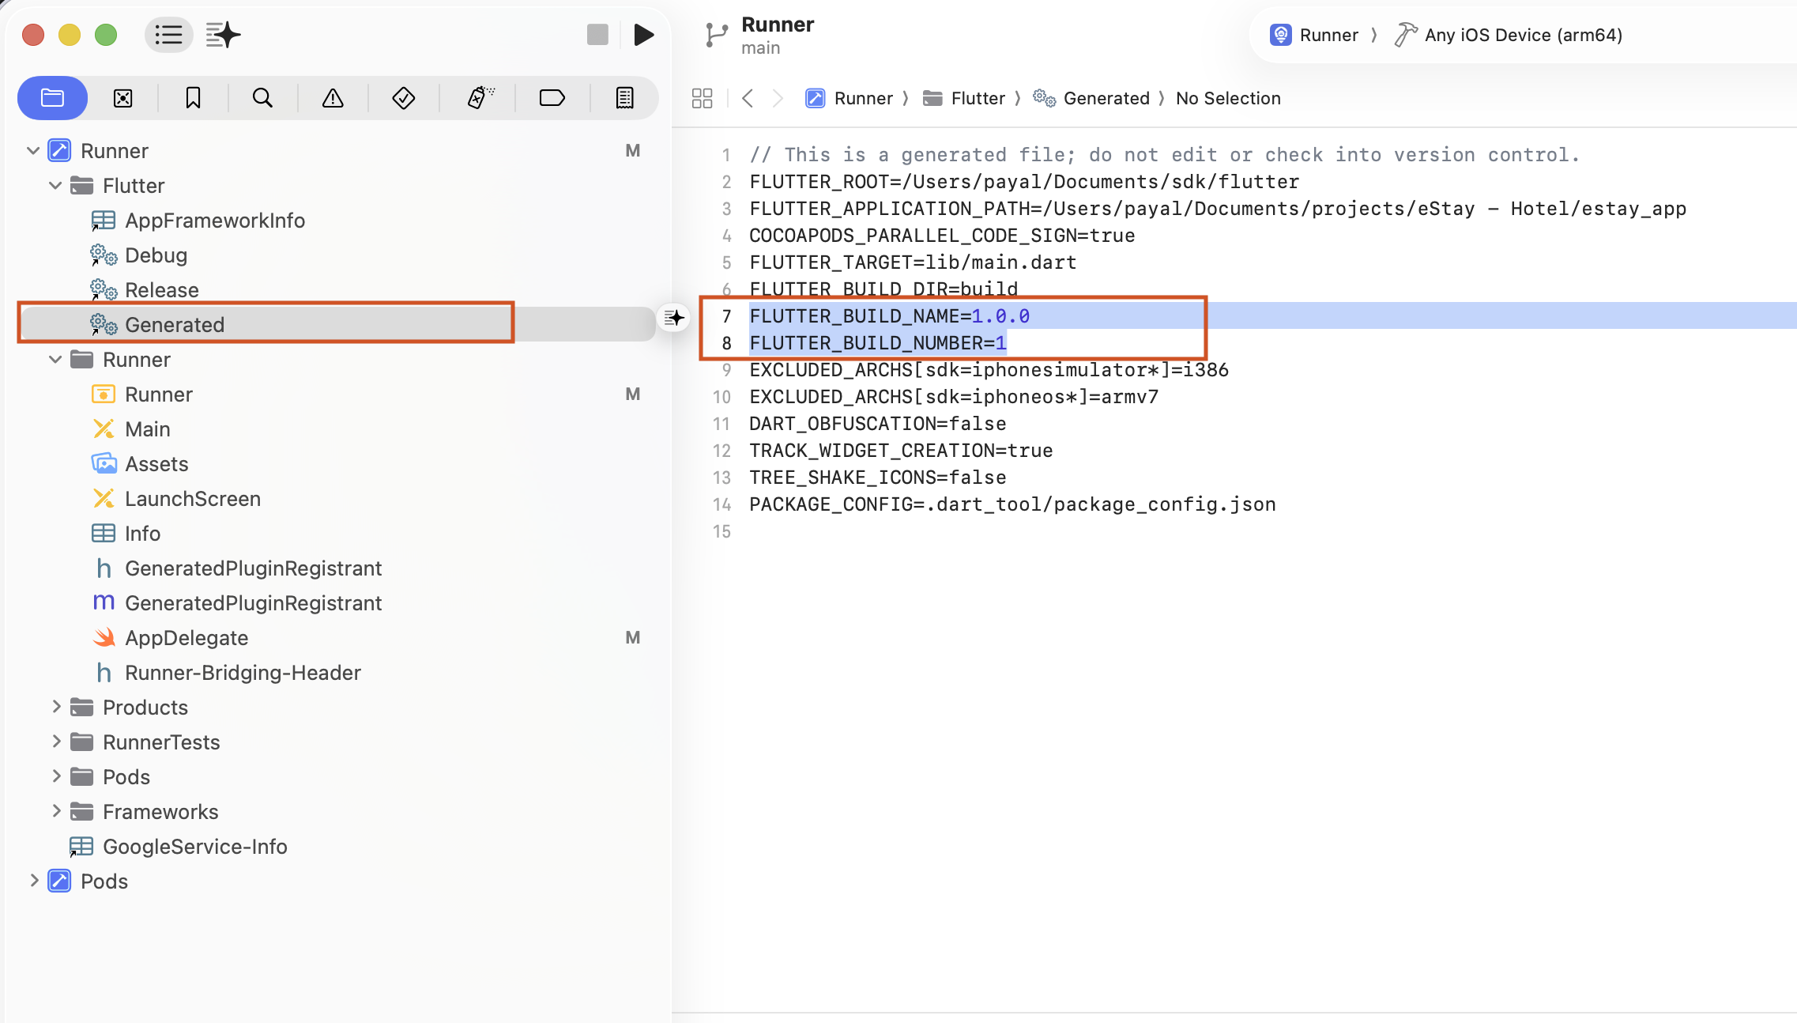Open the Test navigator diamond icon

(x=404, y=98)
